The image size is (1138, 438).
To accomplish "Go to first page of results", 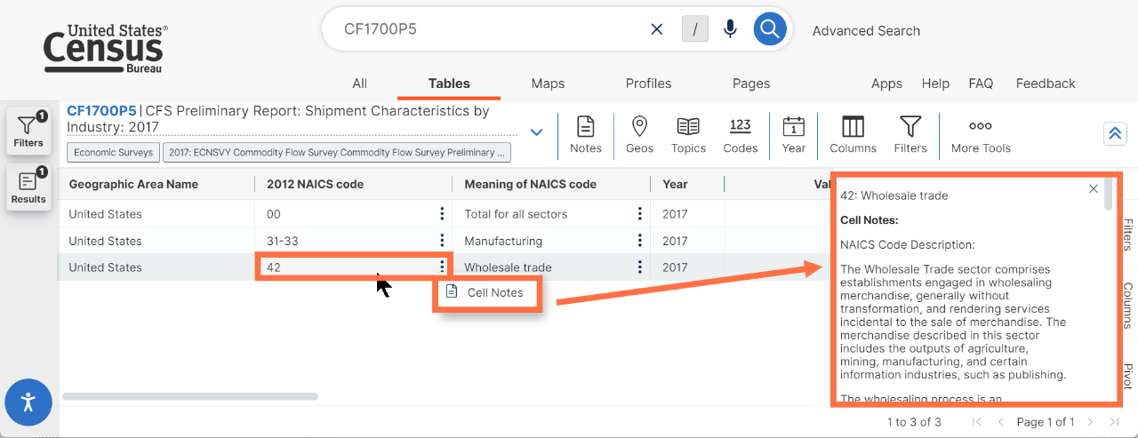I will coord(977,422).
